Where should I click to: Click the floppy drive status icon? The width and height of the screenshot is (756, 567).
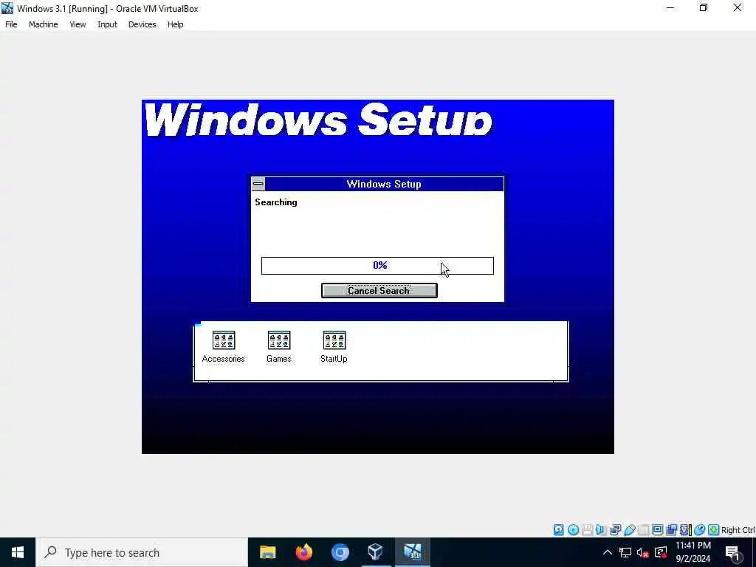click(587, 530)
